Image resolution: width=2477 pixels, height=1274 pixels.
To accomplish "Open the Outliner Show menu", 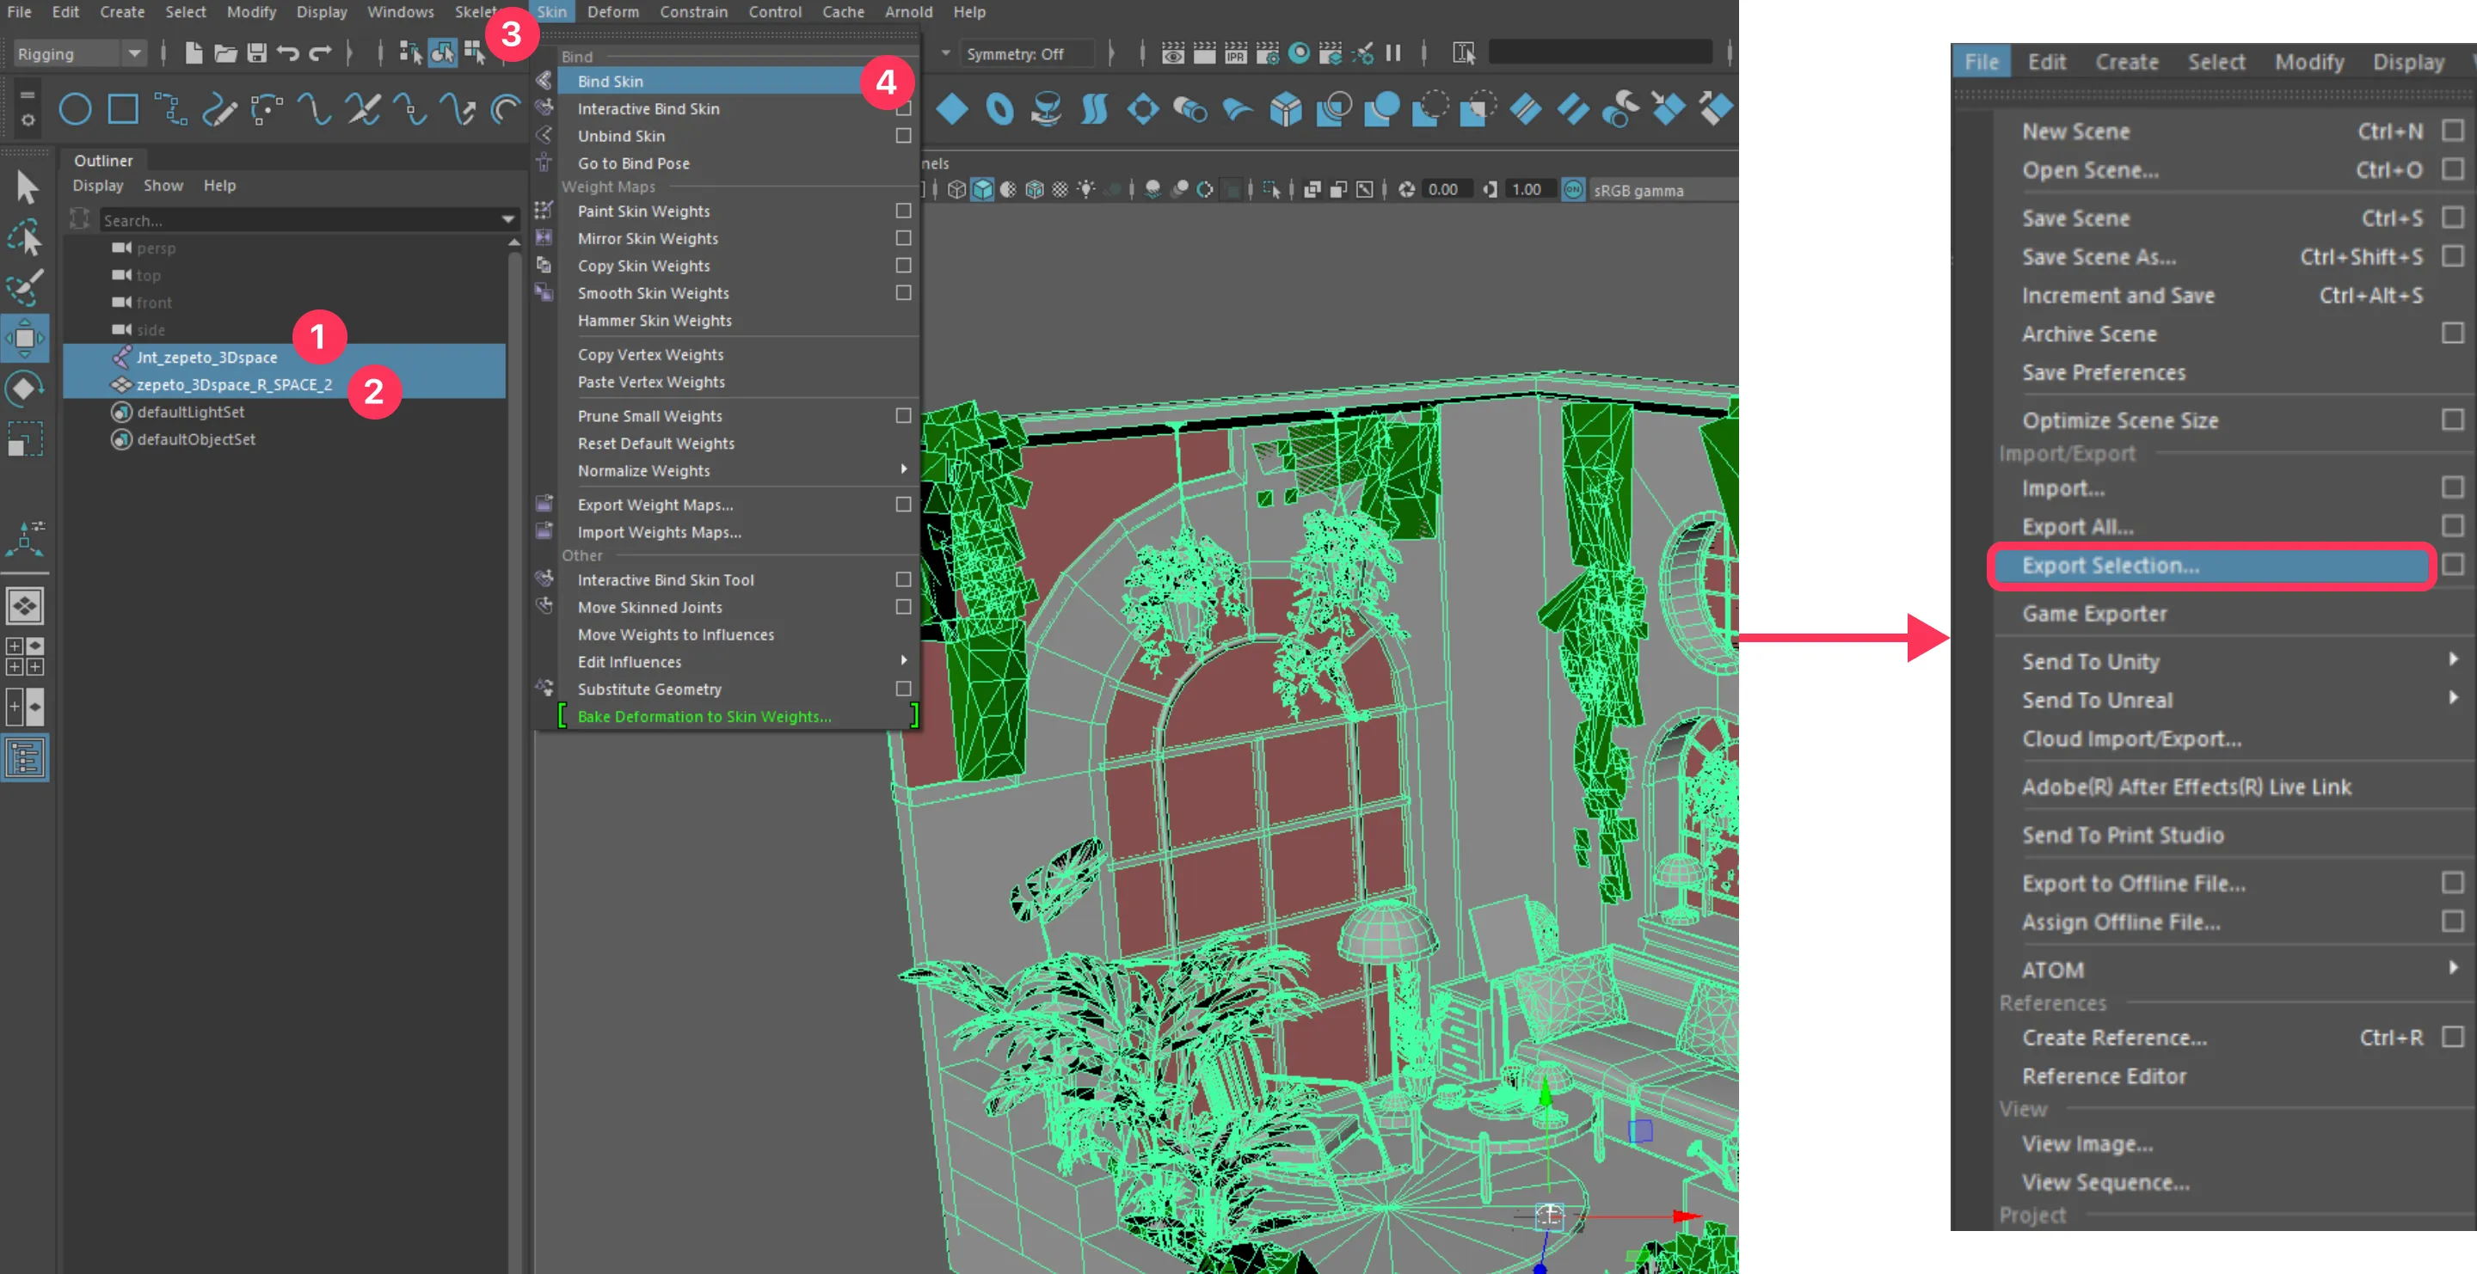I will 163,186.
